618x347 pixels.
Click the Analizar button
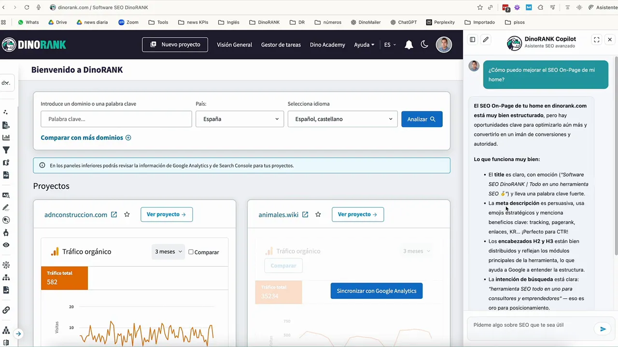[x=421, y=119]
